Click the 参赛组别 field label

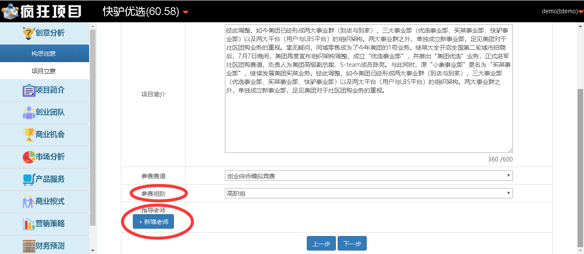(x=153, y=194)
